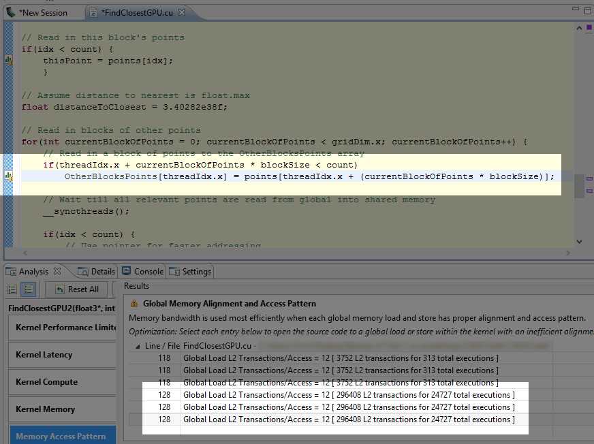This screenshot has width=594, height=444.
Task: Click the scroll-up arrow in the code editor
Action: click(x=578, y=27)
